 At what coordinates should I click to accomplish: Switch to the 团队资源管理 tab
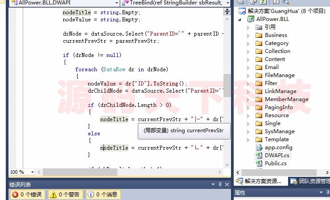310,181
